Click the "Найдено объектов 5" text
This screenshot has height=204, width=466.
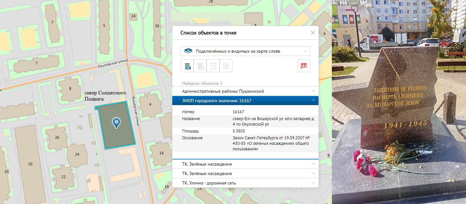click(x=202, y=83)
